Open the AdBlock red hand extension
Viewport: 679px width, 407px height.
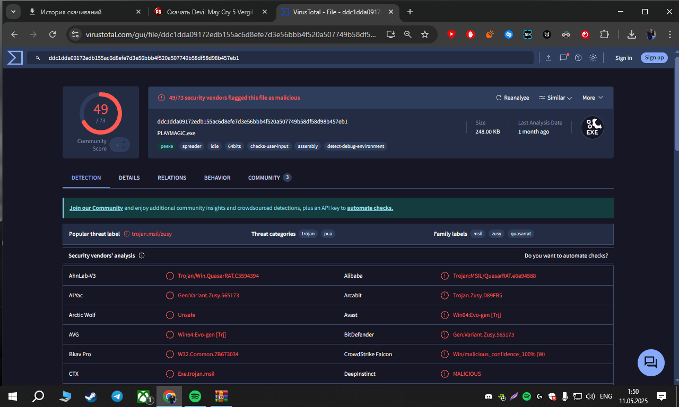471,34
